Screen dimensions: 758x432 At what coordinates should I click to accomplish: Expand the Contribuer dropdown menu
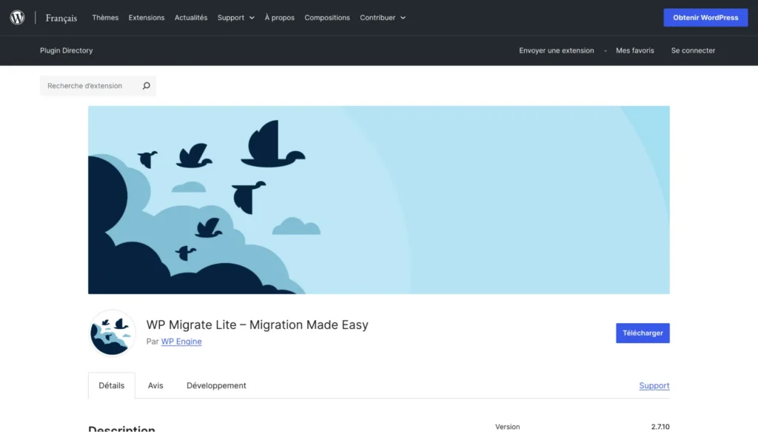pyautogui.click(x=383, y=18)
